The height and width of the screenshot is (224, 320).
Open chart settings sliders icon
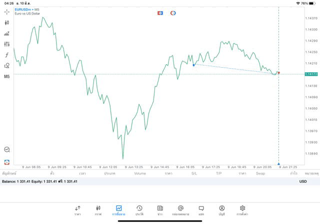pos(6,44)
